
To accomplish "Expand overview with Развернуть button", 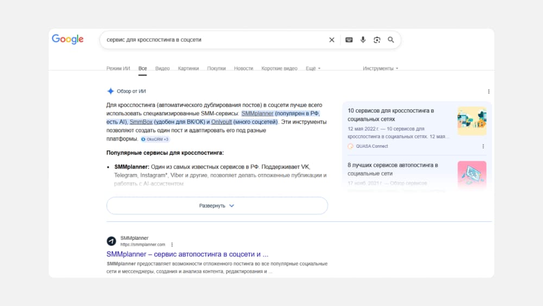I will pyautogui.click(x=217, y=205).
